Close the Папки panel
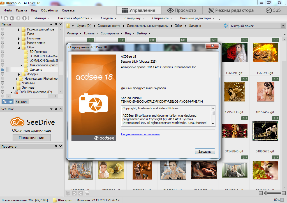Image resolution: width=287 pixels, height=203 pixels. 61,24
